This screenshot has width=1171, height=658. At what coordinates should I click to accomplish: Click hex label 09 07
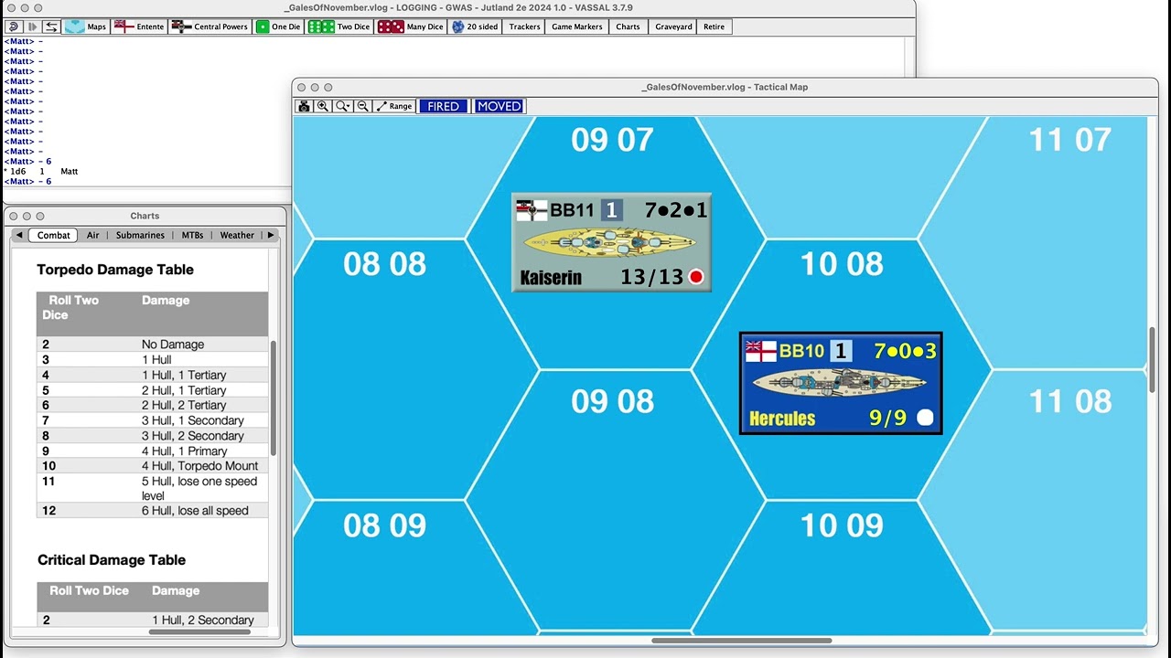point(612,140)
